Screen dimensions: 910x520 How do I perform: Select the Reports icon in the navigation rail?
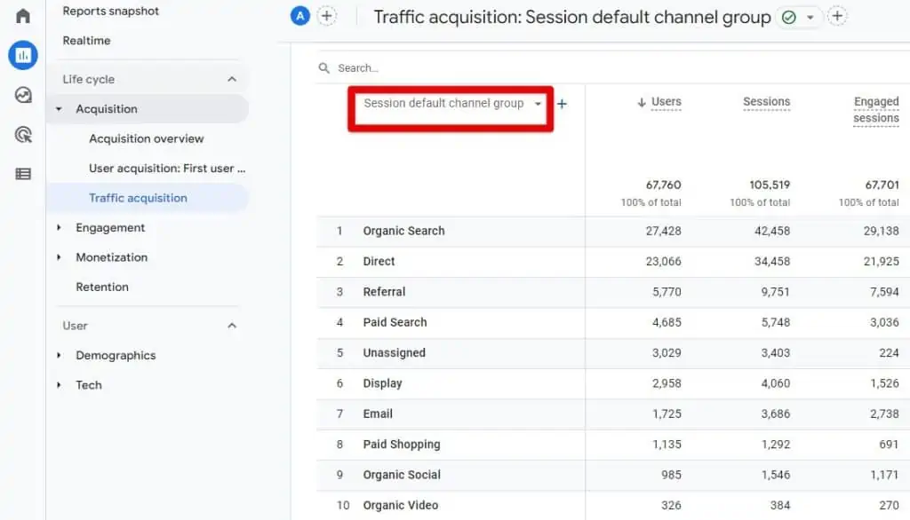tap(23, 55)
